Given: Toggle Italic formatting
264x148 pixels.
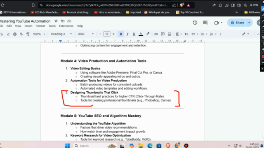Looking at the screenshot, I should pyautogui.click(x=127, y=34).
